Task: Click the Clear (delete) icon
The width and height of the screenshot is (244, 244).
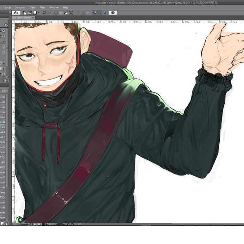Action: 56,13
